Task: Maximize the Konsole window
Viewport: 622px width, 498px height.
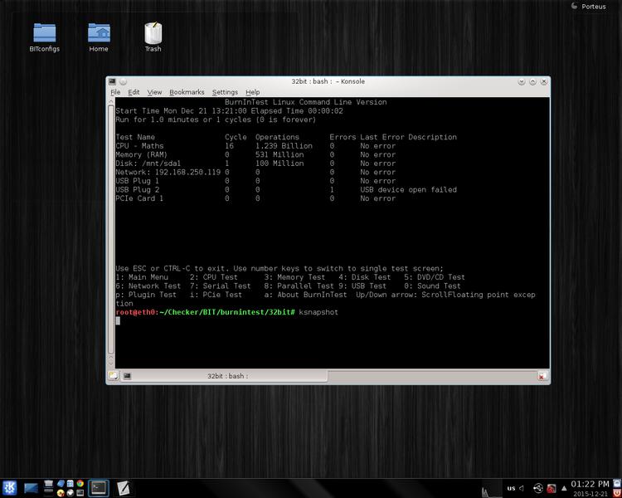Action: [532, 82]
